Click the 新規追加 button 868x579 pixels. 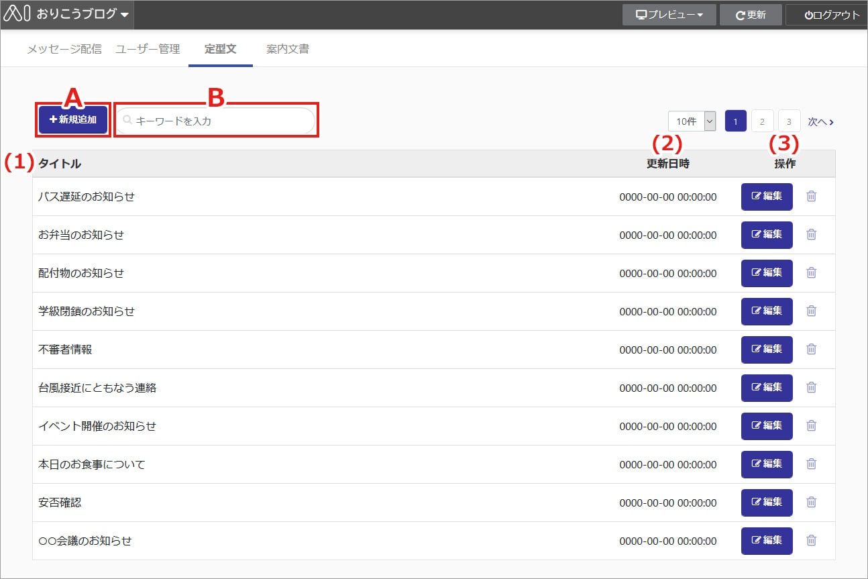tap(73, 120)
